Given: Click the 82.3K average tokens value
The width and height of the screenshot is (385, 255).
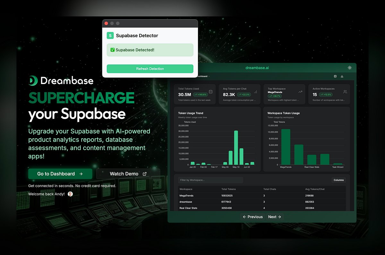Looking at the screenshot, I should click(229, 95).
